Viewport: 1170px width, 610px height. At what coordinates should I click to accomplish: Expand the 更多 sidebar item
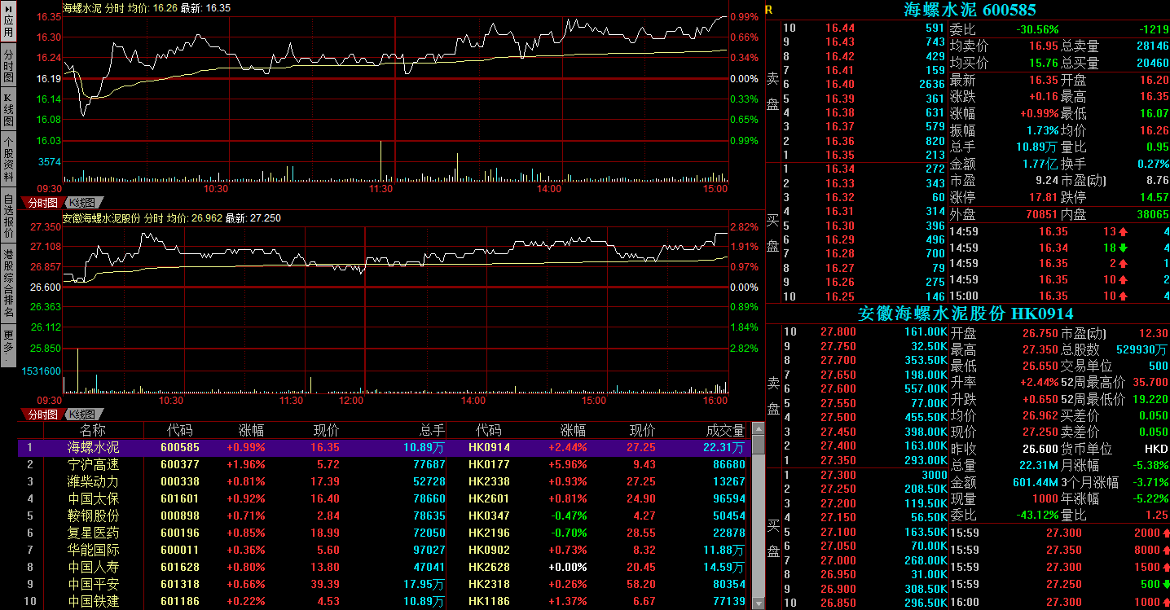pyautogui.click(x=8, y=345)
